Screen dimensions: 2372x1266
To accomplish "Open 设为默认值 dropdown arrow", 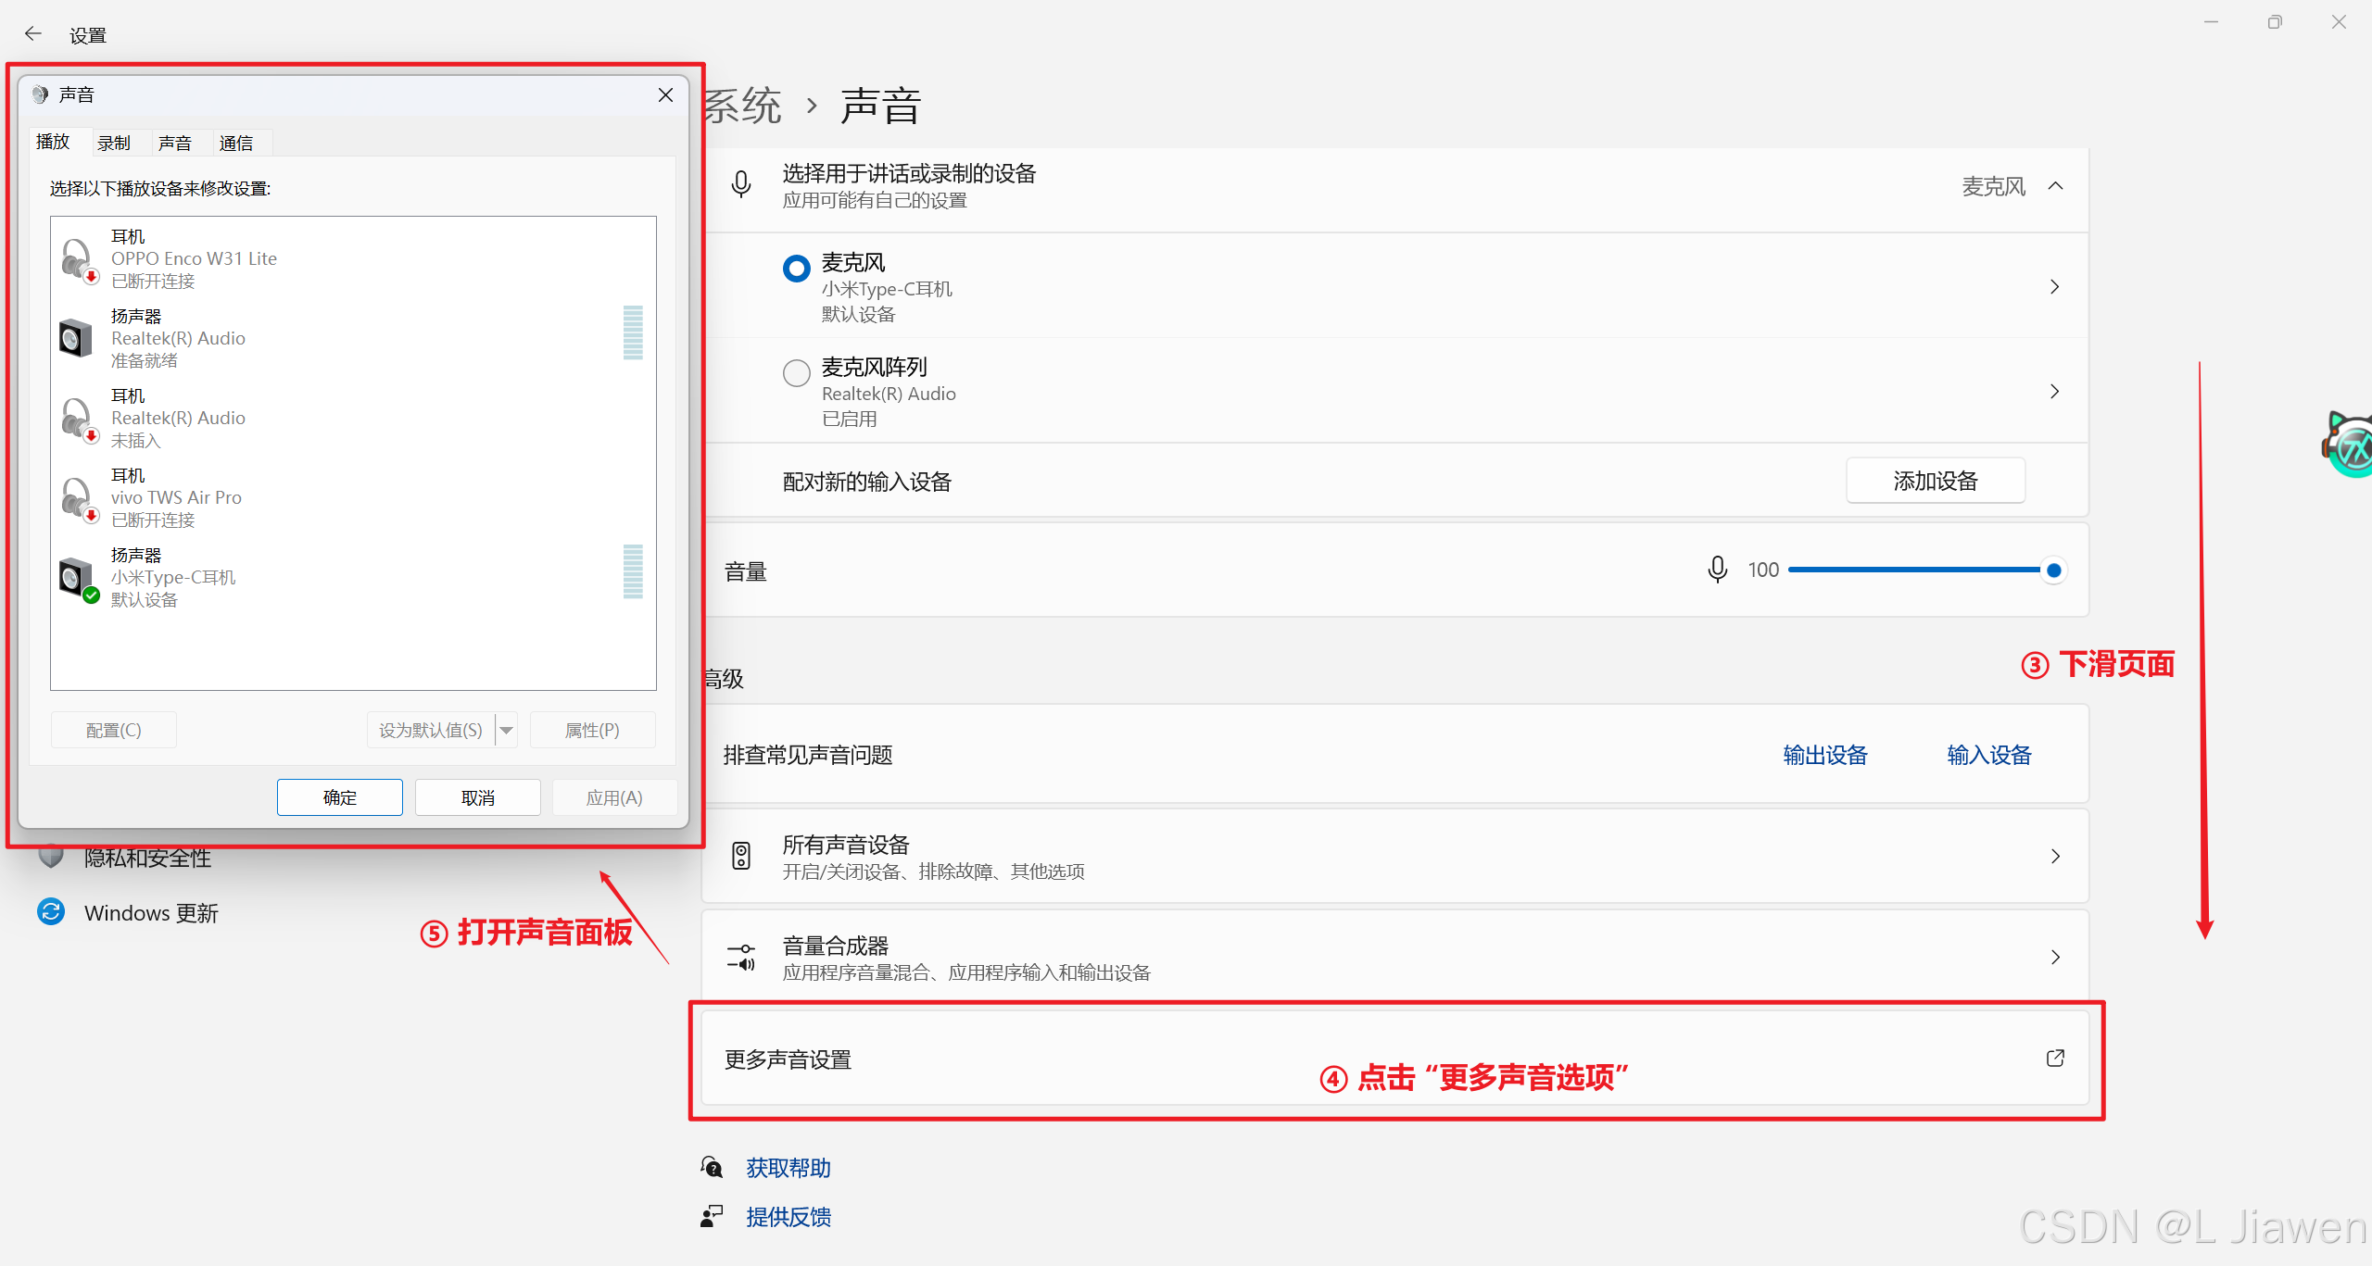I will point(507,731).
